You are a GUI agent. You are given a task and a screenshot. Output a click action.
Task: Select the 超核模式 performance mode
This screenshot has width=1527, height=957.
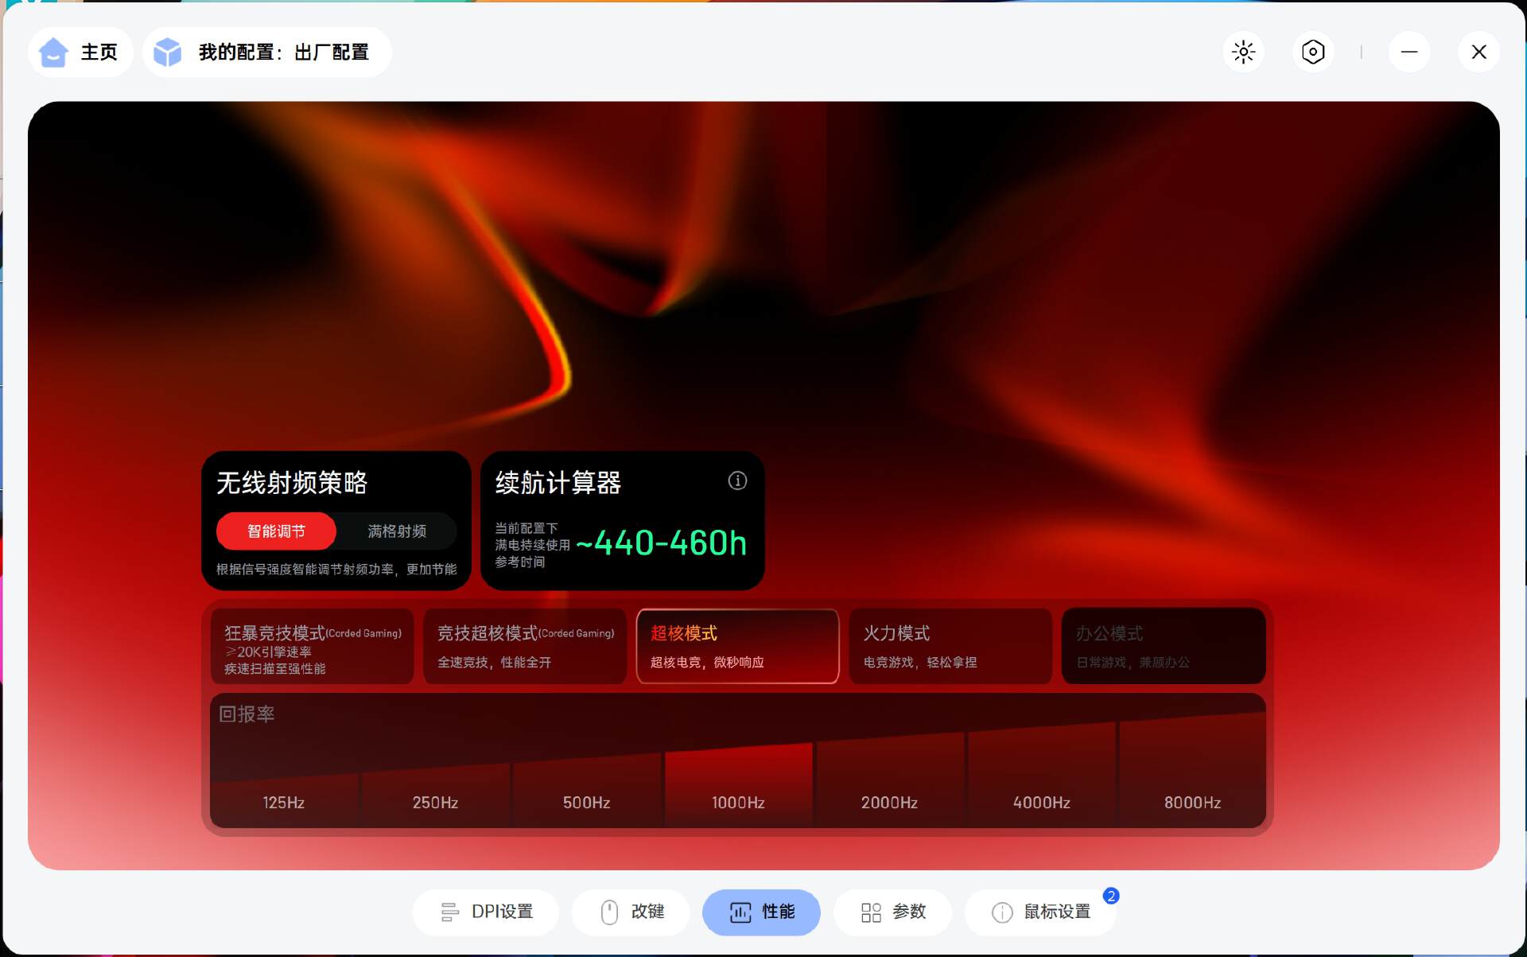pos(737,646)
